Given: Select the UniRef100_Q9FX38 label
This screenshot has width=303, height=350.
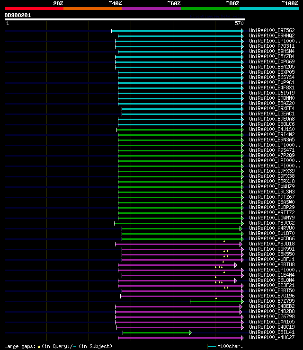Looking at the screenshot, I should [x=272, y=176].
